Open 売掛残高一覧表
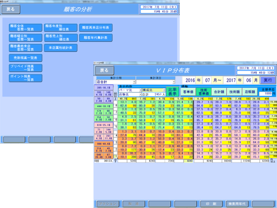277x208 pixels. point(25,58)
